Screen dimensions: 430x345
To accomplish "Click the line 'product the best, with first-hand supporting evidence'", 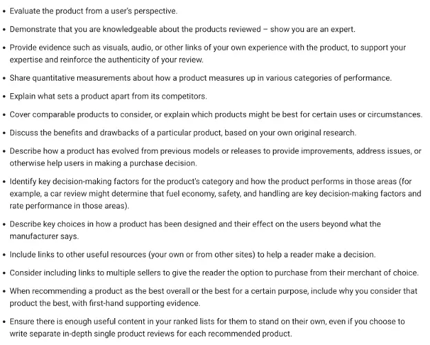I will (105, 303).
